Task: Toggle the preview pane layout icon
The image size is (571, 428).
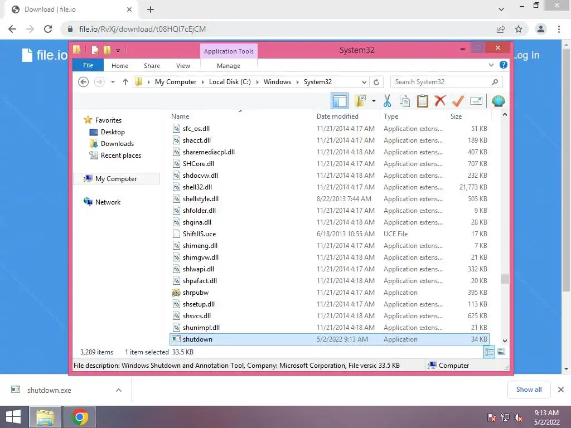Action: coord(340,101)
